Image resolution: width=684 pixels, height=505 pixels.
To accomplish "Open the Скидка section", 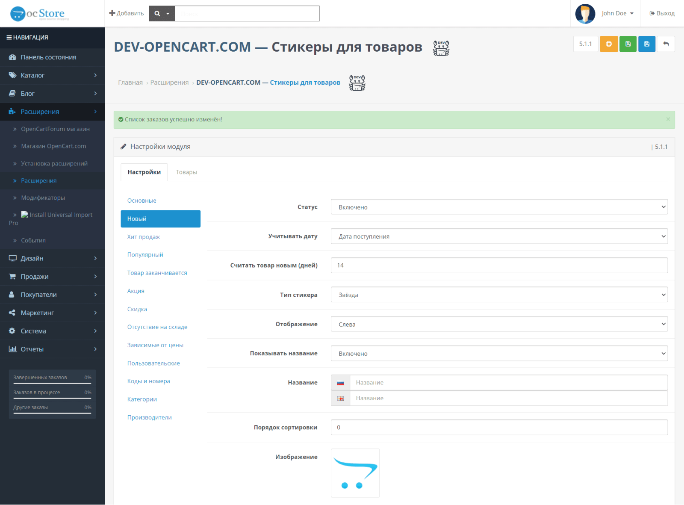I will pyautogui.click(x=160, y=309).
